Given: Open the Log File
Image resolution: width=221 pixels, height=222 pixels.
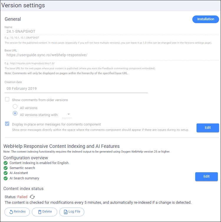Looking at the screenshot, I should [x=72, y=212].
